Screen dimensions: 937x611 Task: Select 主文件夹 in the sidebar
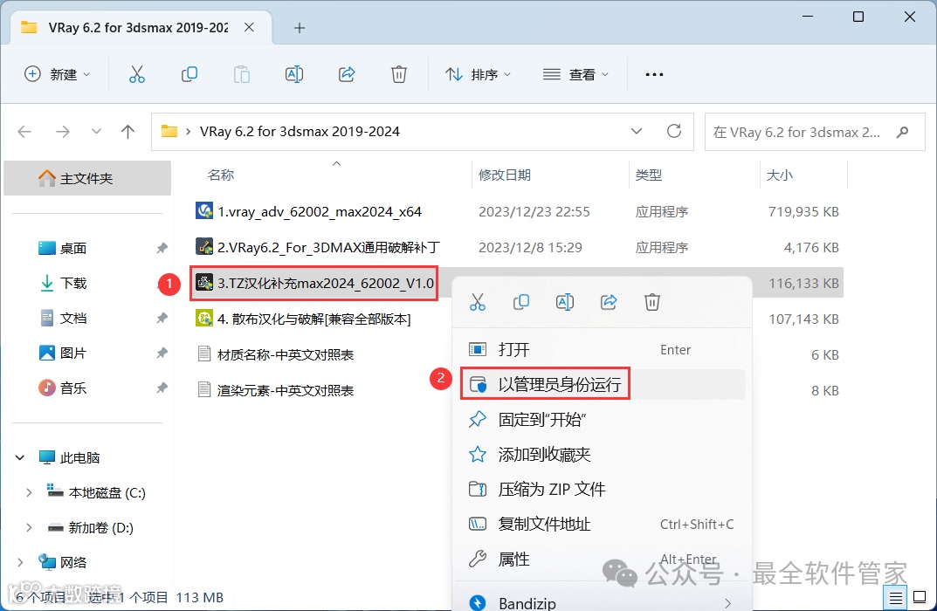(x=87, y=178)
